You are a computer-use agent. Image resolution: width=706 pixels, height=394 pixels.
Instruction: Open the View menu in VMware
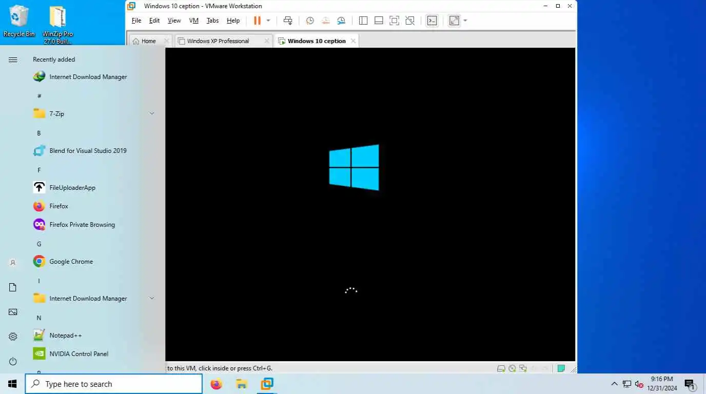click(x=174, y=21)
